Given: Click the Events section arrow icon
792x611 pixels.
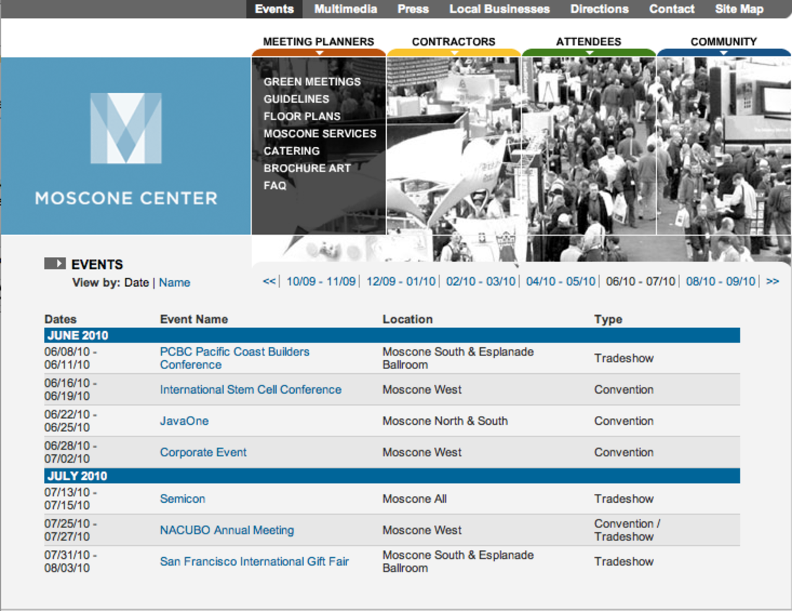Looking at the screenshot, I should pos(54,264).
